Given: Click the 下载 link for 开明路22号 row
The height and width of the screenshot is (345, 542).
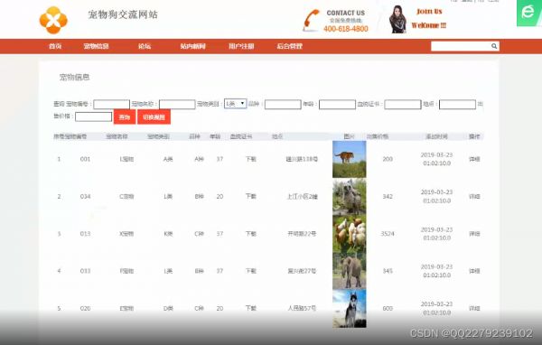Looking at the screenshot, I should click(x=250, y=234).
